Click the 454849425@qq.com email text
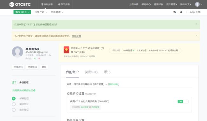207x121 pixels. click(x=37, y=52)
